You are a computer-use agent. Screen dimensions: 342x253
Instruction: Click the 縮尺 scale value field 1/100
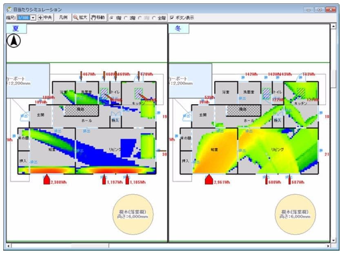24,18
